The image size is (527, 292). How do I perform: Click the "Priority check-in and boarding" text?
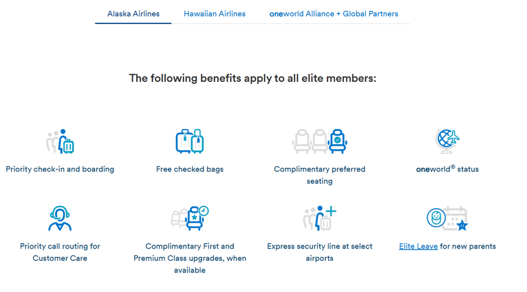click(x=60, y=169)
